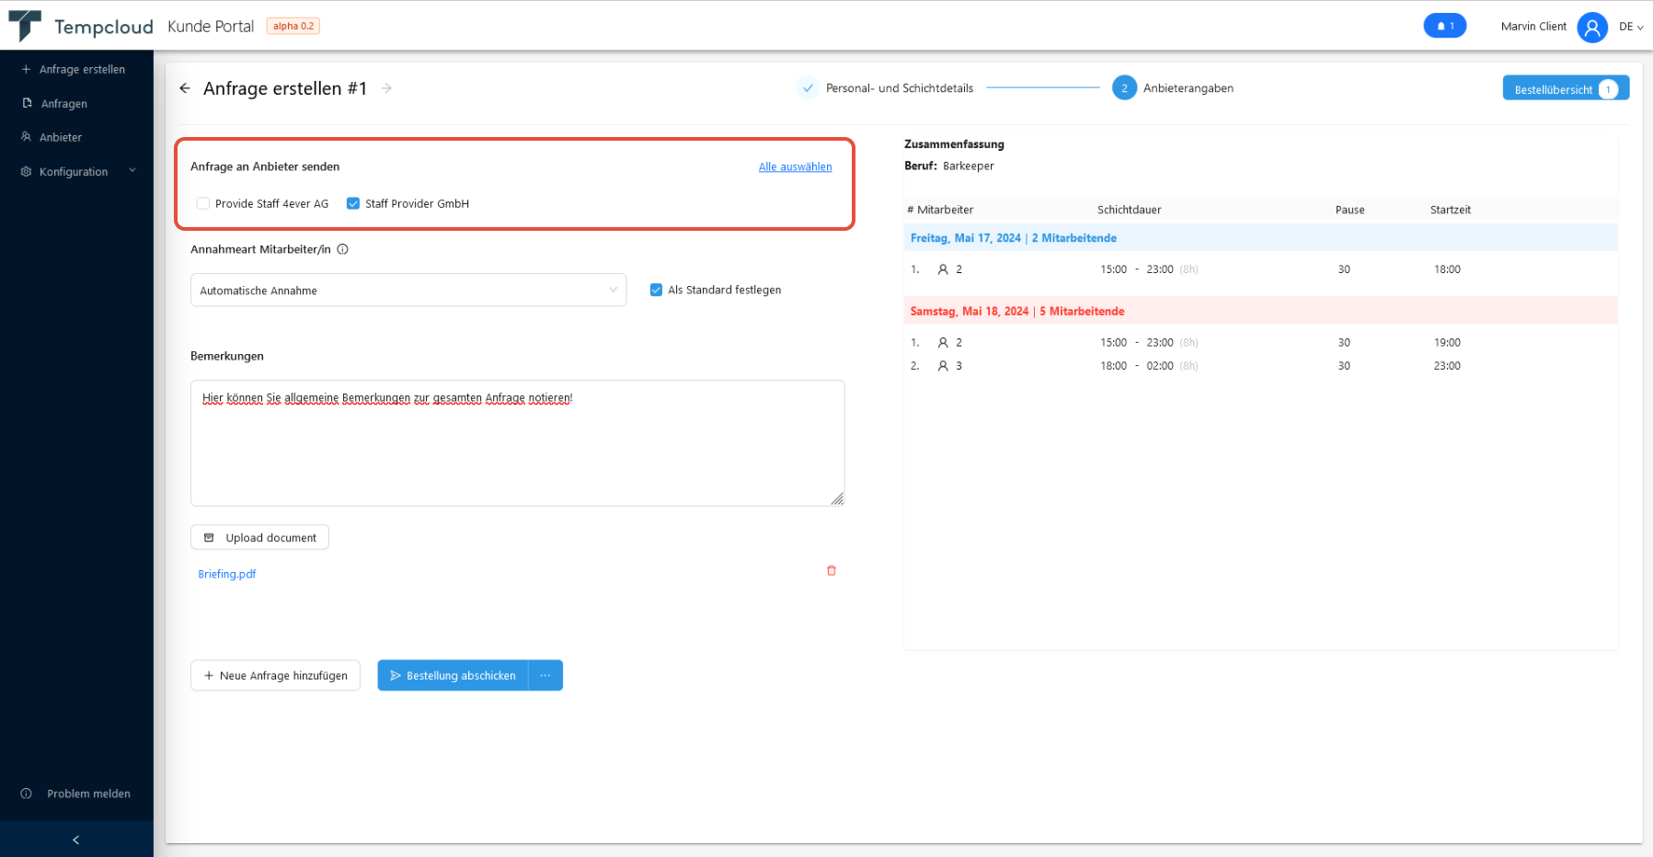The height and width of the screenshot is (857, 1653).
Task: Collapse the sidebar with the chevron
Action: 76,840
